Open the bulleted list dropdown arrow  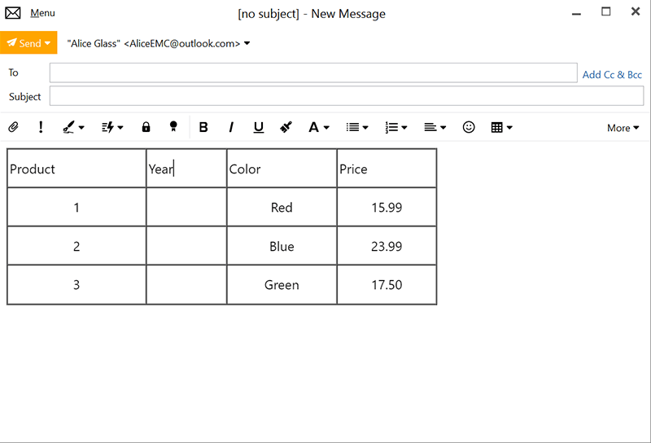(x=365, y=128)
